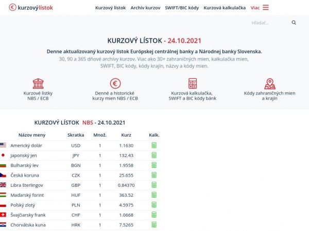The width and height of the screenshot is (309, 231).
Task: Open the calculator icon in the CZK row
Action: (x=154, y=175)
